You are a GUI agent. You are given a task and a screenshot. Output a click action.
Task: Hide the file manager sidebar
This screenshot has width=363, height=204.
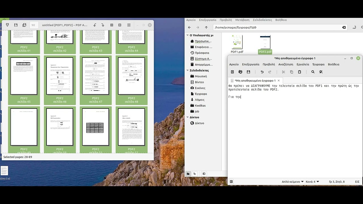coord(204,174)
